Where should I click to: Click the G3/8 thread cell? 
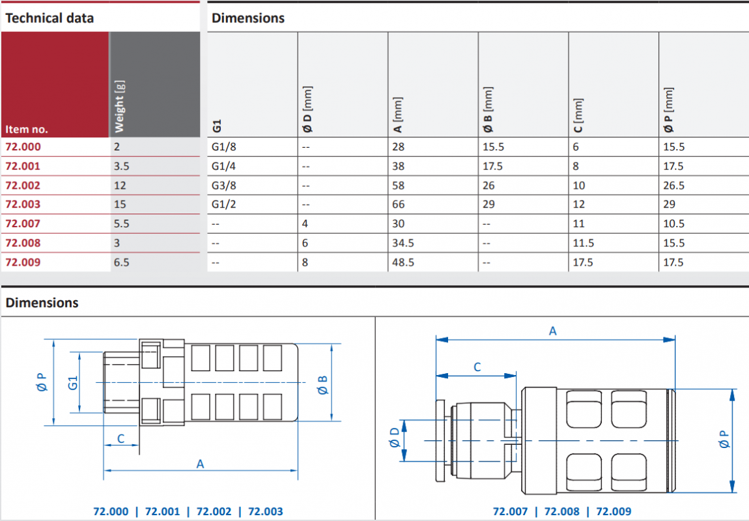point(223,186)
